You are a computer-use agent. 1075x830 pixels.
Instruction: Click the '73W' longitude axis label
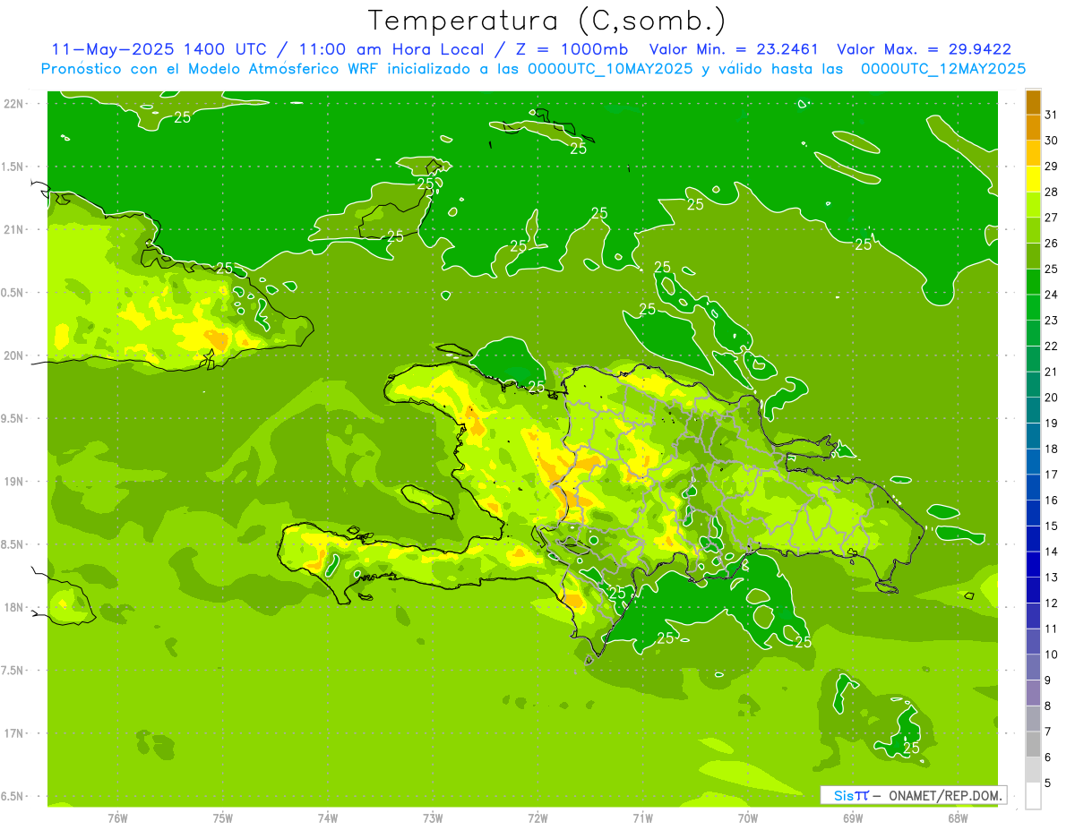point(433,817)
